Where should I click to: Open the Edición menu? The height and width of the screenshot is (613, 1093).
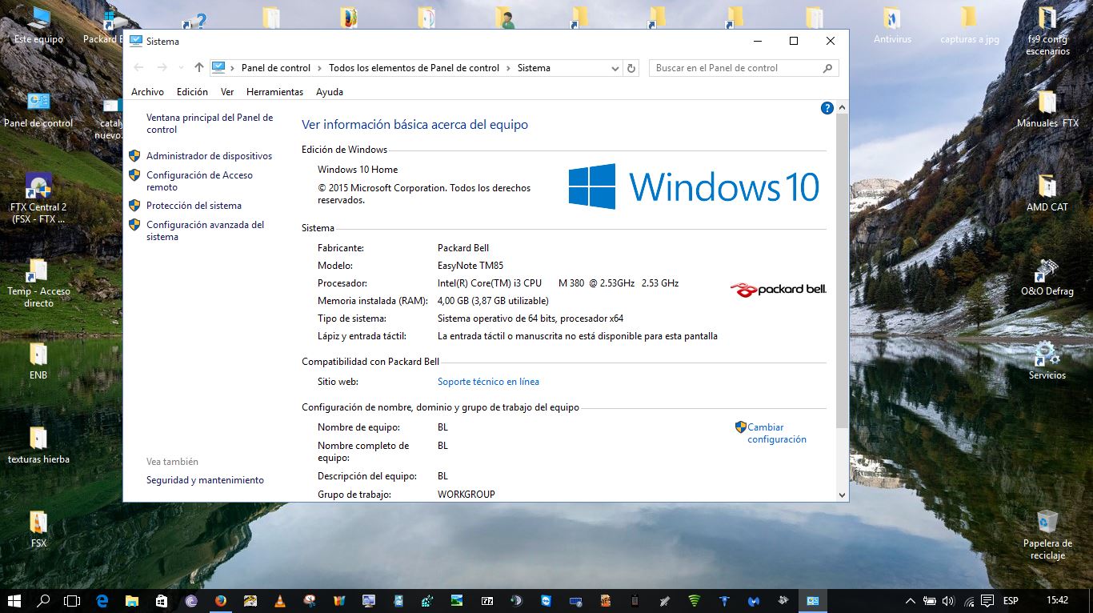click(x=192, y=92)
